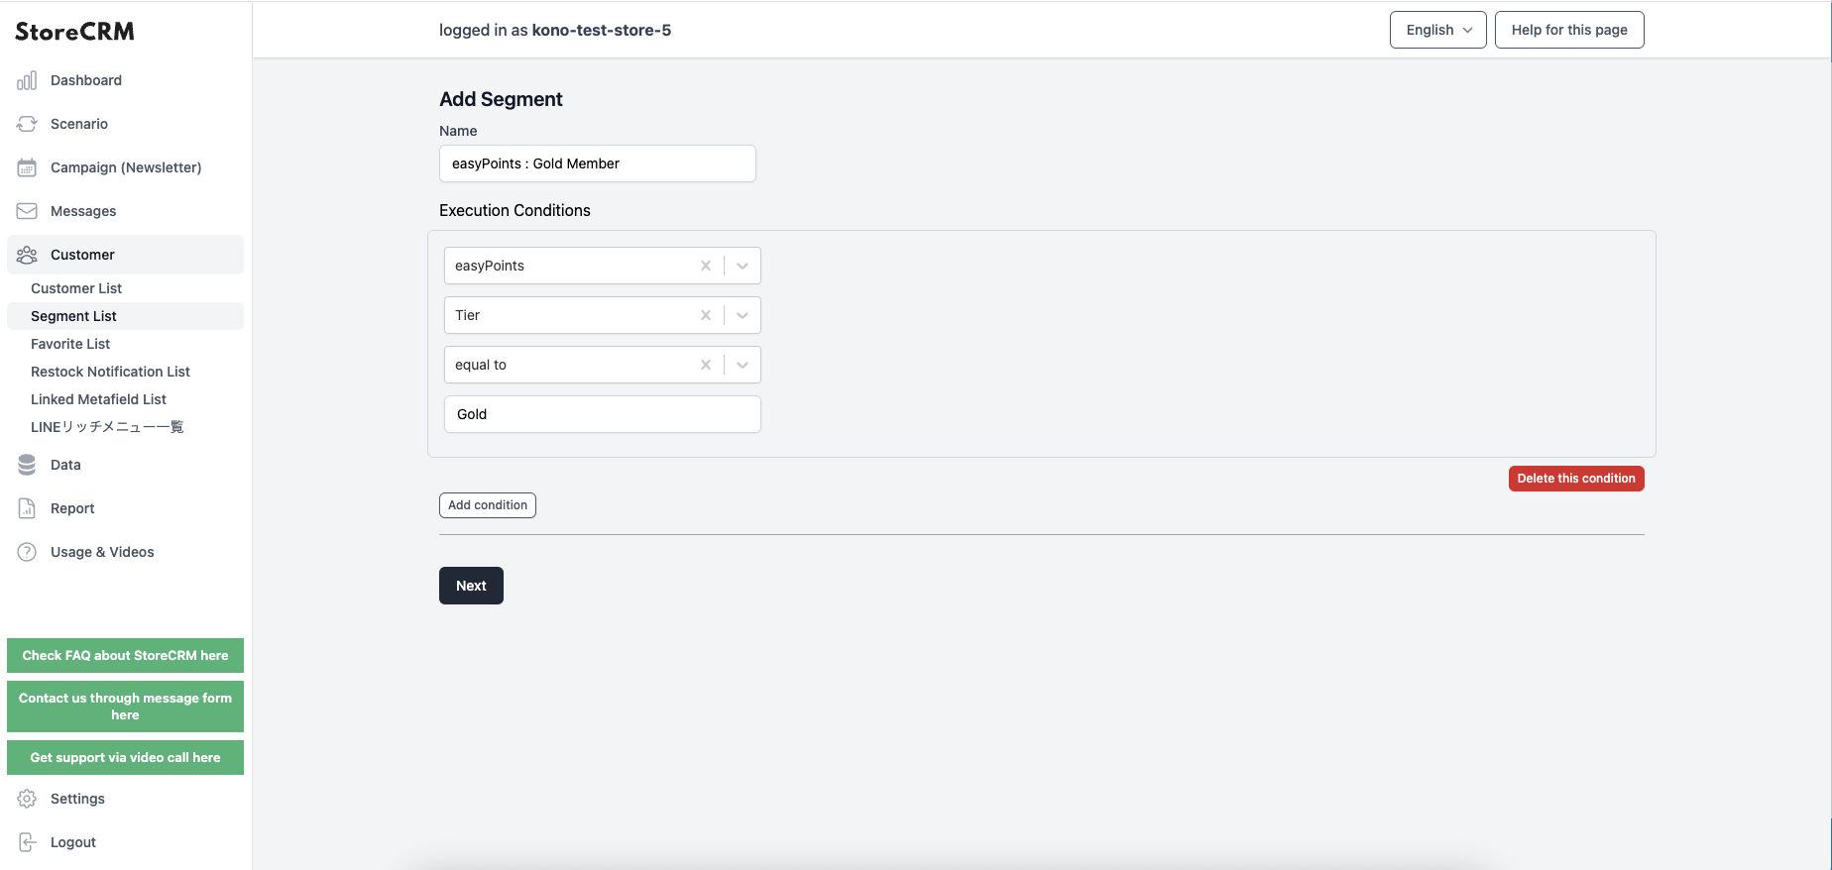The width and height of the screenshot is (1832, 870).
Task: Select Segment List submenu item
Action: click(125, 316)
